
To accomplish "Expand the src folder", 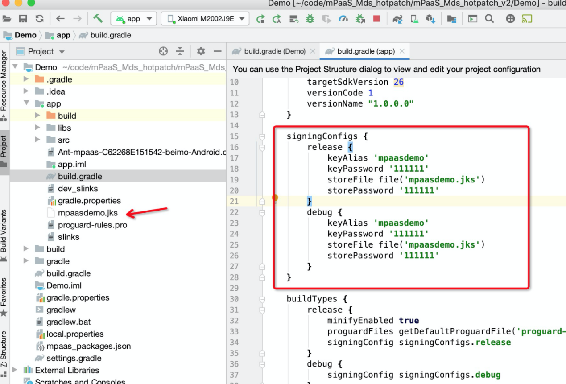I will click(37, 140).
